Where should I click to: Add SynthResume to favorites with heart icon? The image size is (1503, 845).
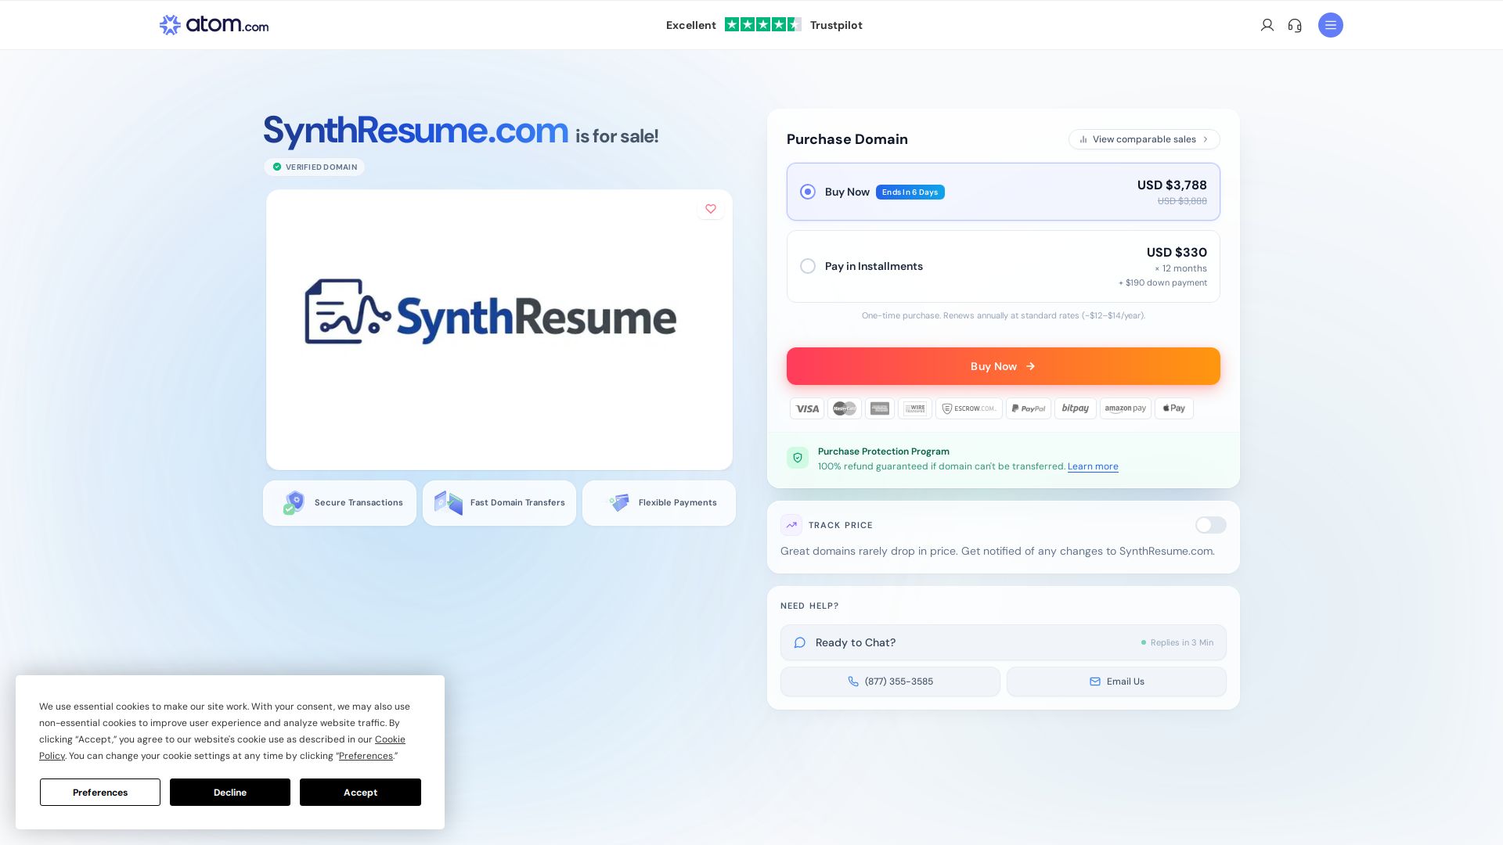[711, 209]
